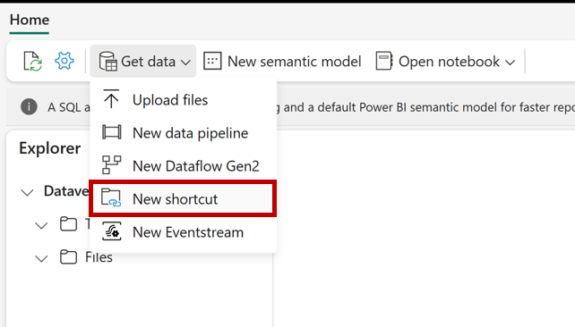Click the Open notebook label

coord(449,62)
